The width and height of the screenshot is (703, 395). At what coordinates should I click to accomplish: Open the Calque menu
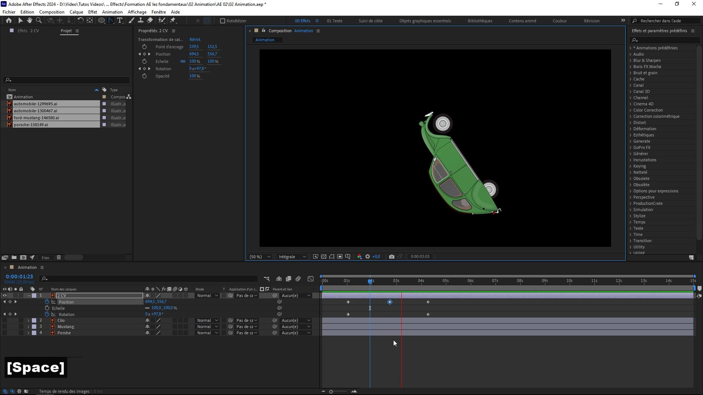pyautogui.click(x=76, y=12)
